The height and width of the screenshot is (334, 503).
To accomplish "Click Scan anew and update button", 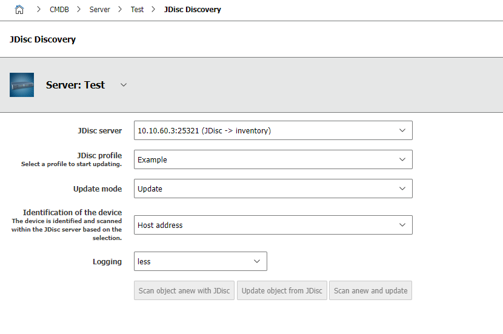I will (x=370, y=290).
